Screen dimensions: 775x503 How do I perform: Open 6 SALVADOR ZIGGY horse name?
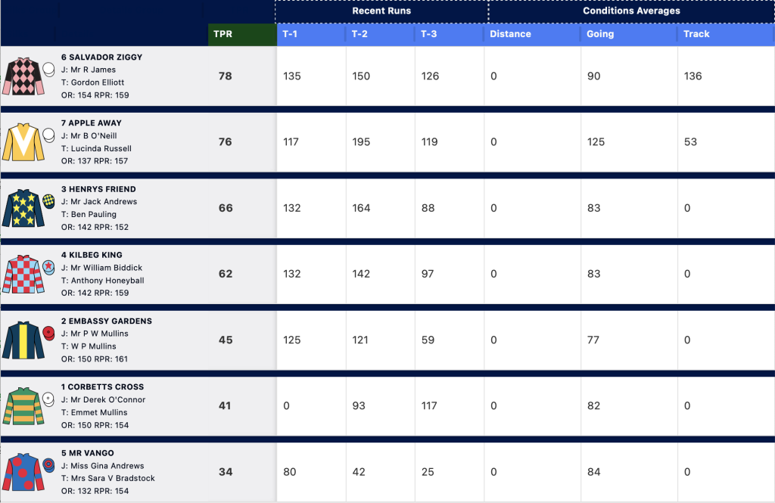coord(102,57)
